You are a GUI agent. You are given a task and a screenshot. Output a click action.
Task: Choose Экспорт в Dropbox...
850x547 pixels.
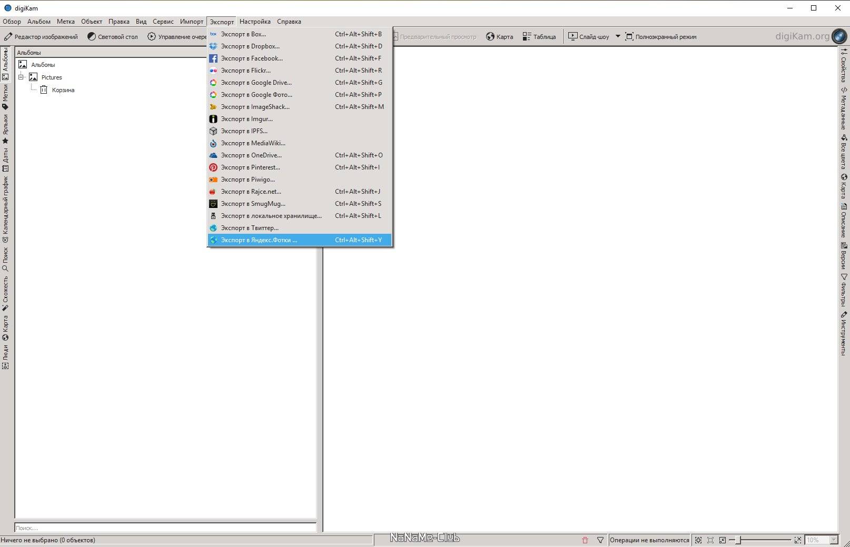300,46
